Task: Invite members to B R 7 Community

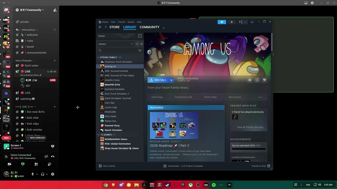Action: 55,10
